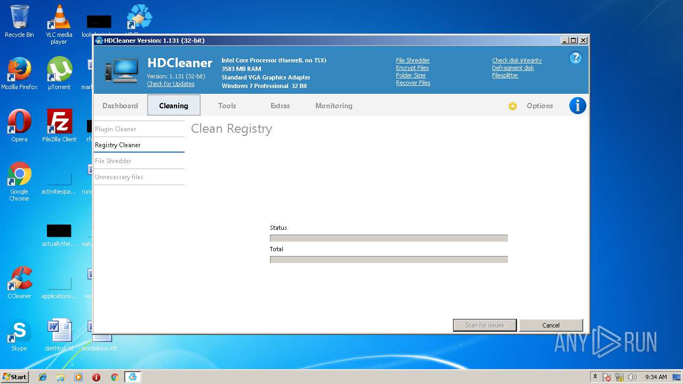This screenshot has height=384, width=683.
Task: Open the Windows Start menu
Action: click(x=15, y=377)
